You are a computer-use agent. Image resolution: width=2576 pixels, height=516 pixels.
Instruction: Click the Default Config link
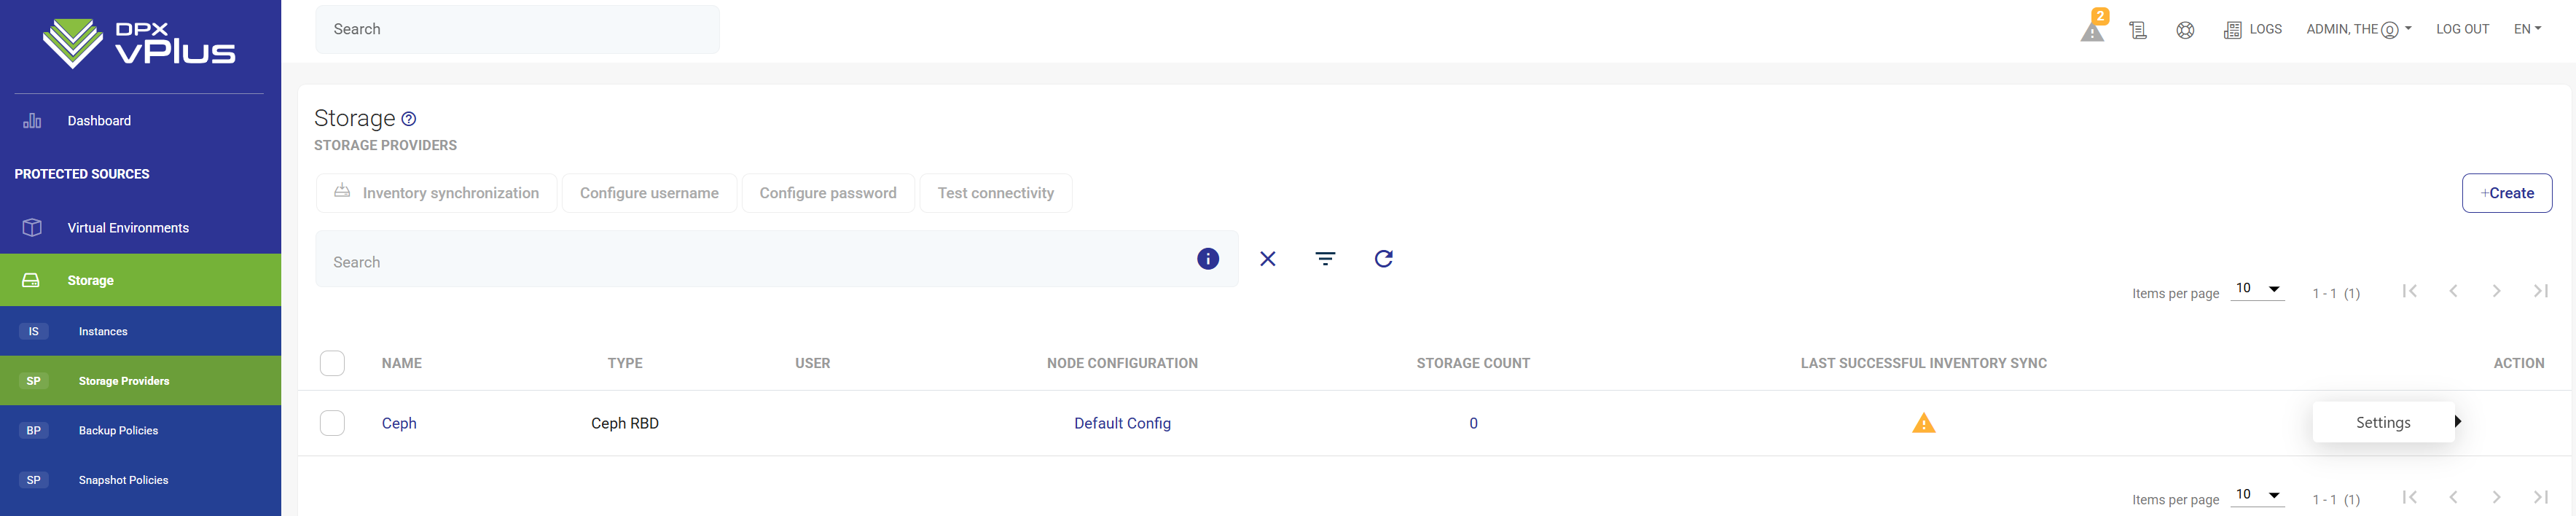(x=1122, y=423)
